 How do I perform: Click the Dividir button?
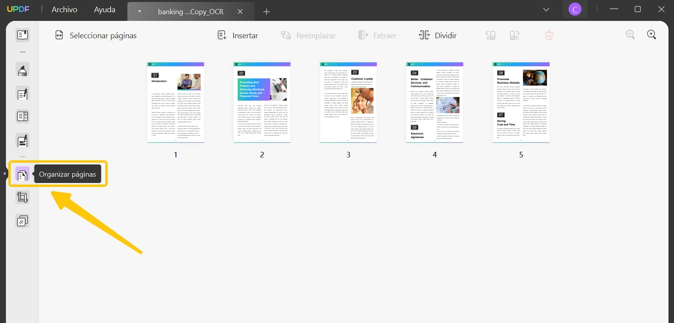(x=438, y=35)
